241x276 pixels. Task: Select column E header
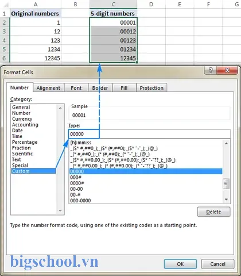point(180,5)
